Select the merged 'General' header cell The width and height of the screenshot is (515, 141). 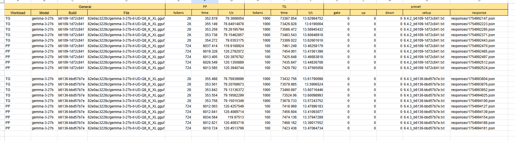pos(85,7)
